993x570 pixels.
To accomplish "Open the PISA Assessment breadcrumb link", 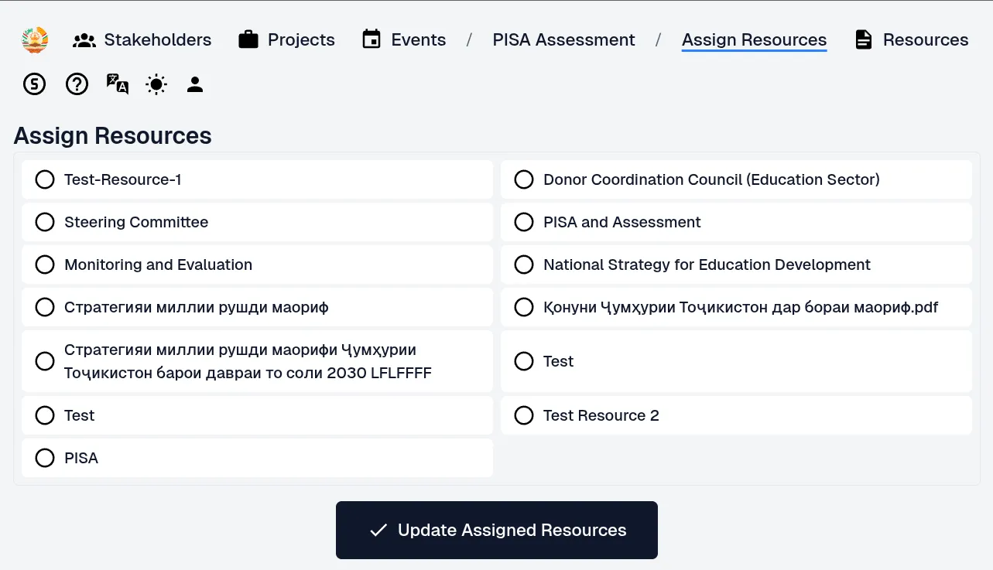I will (563, 40).
